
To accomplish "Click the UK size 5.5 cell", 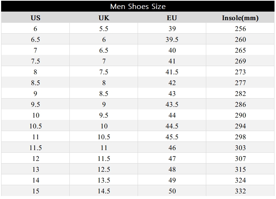I will tap(104, 28).
